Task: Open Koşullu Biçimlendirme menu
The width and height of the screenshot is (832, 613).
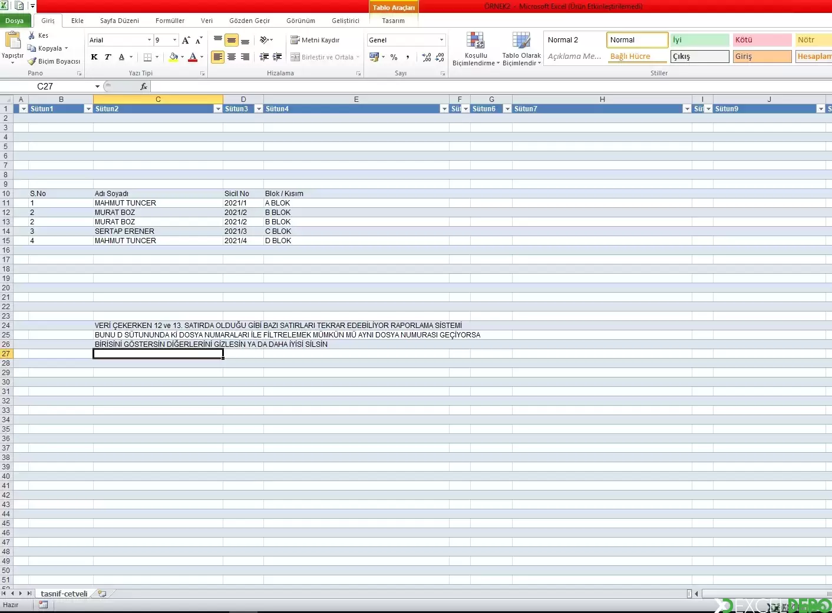Action: 476,49
